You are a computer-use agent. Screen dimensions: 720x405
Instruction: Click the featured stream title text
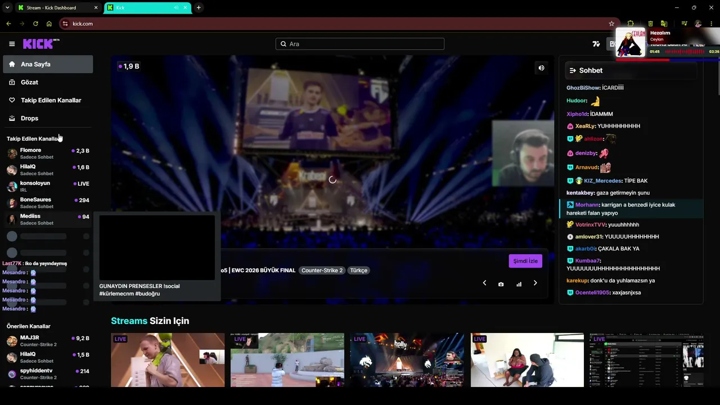[x=258, y=271]
